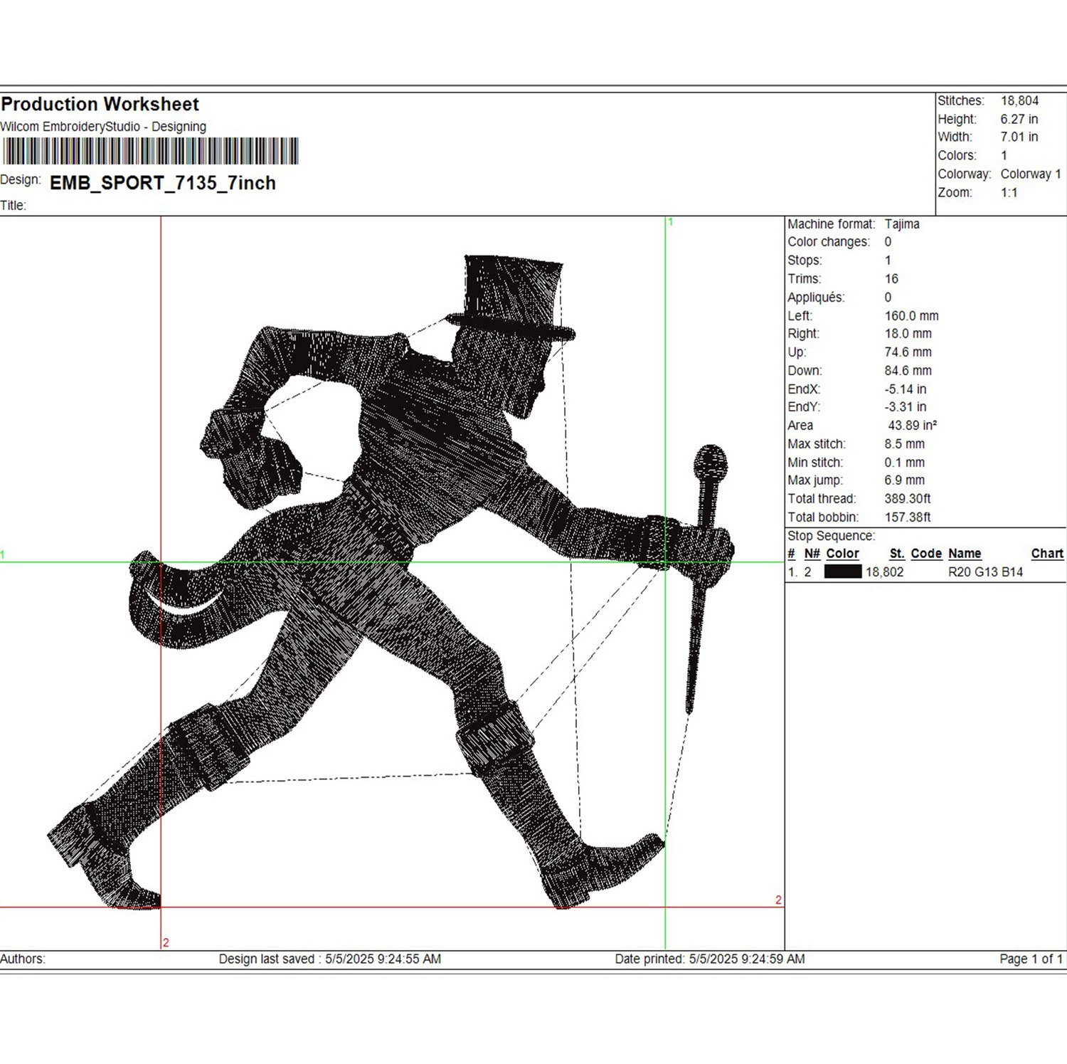Click the 'N#' column header
The width and height of the screenshot is (1067, 1064).
click(812, 554)
